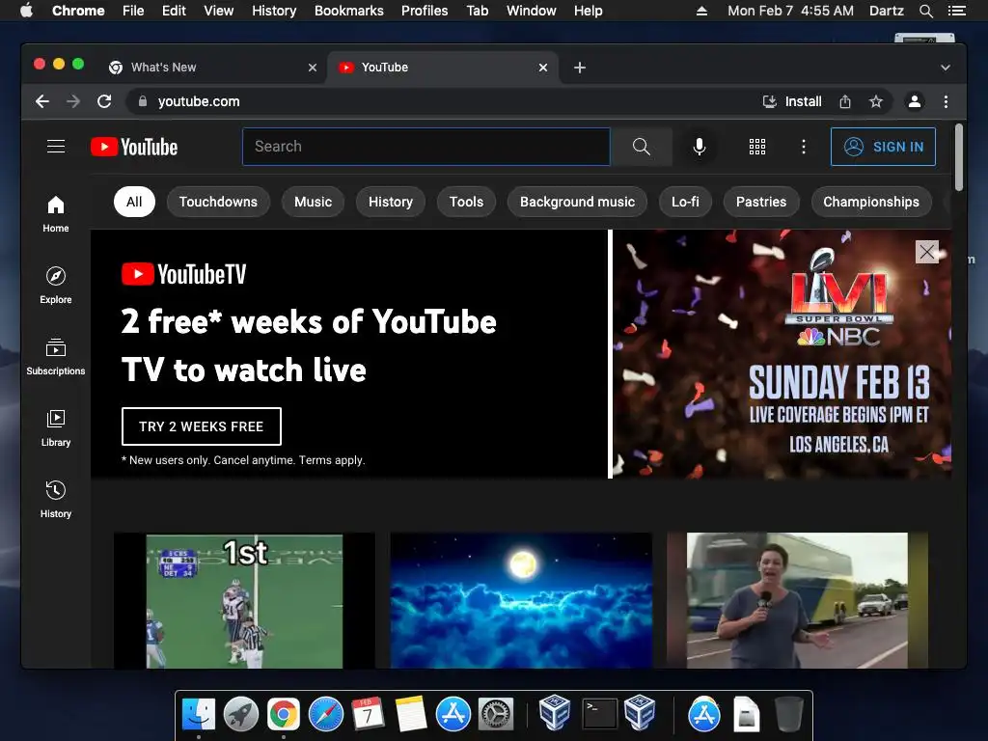Screen dimensions: 988x741
Task: Select the Pastries filter chip
Action: pyautogui.click(x=761, y=202)
